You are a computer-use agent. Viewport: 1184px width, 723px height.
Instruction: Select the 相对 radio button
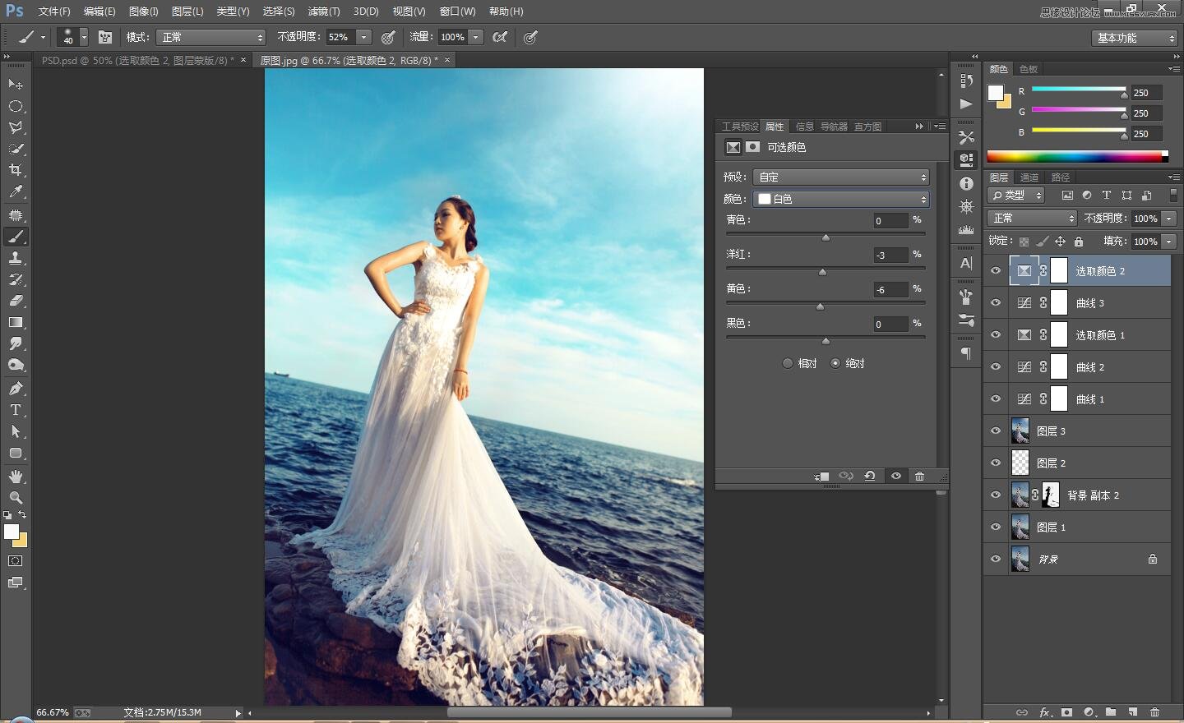[x=788, y=363]
